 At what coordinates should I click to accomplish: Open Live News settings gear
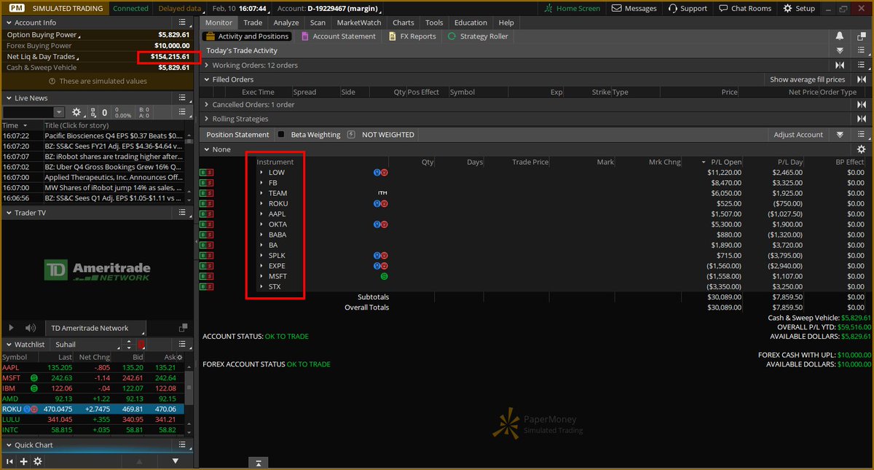tap(76, 112)
